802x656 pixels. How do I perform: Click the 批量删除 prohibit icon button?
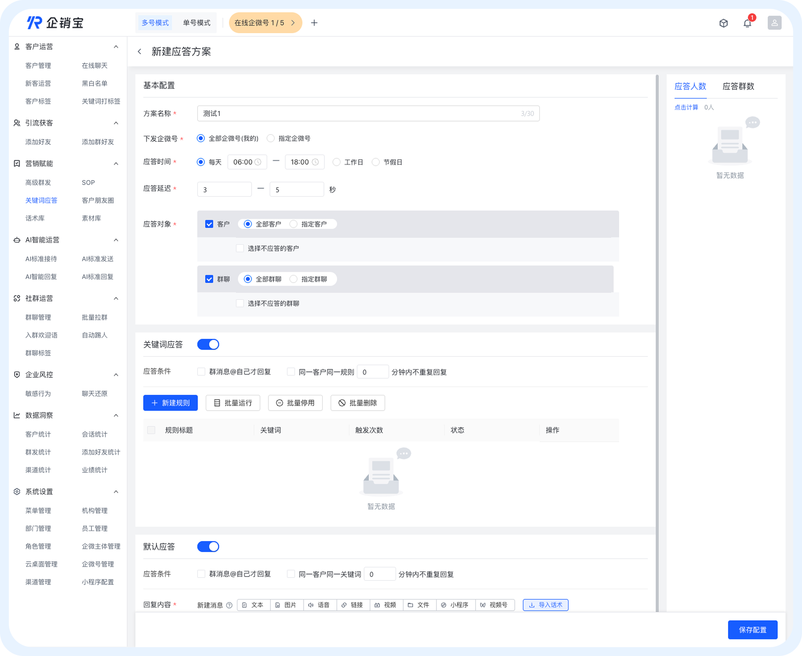(x=358, y=403)
